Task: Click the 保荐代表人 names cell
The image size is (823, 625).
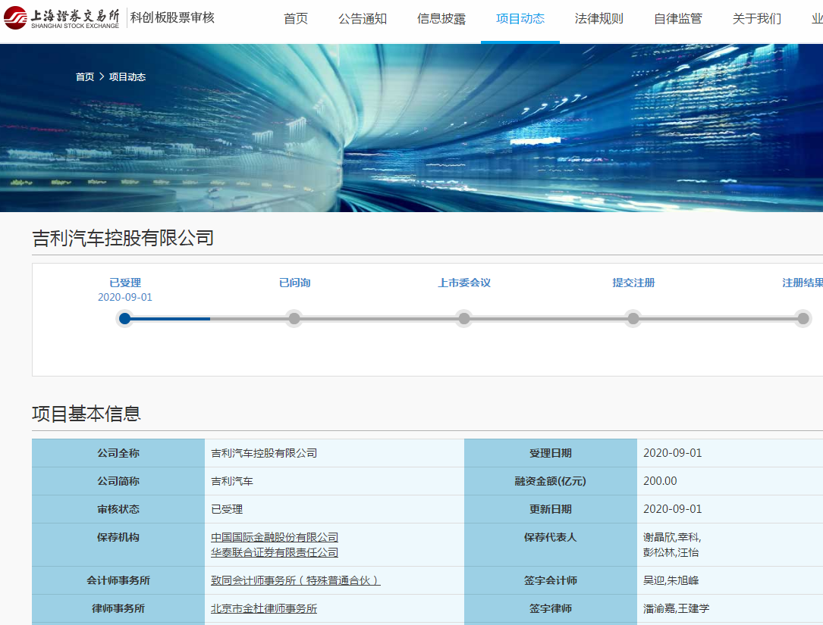Action: point(730,545)
